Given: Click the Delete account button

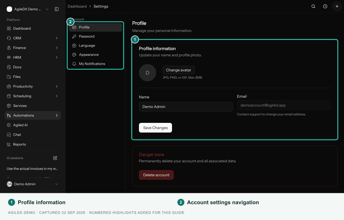Looking at the screenshot, I should (156, 175).
